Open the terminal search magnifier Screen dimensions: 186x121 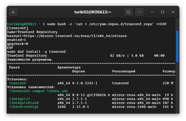point(128,12)
